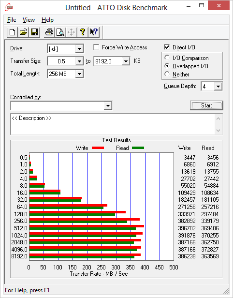The height and width of the screenshot is (298, 233).
Task: Save results with the floppy disk icon
Action: (34, 32)
